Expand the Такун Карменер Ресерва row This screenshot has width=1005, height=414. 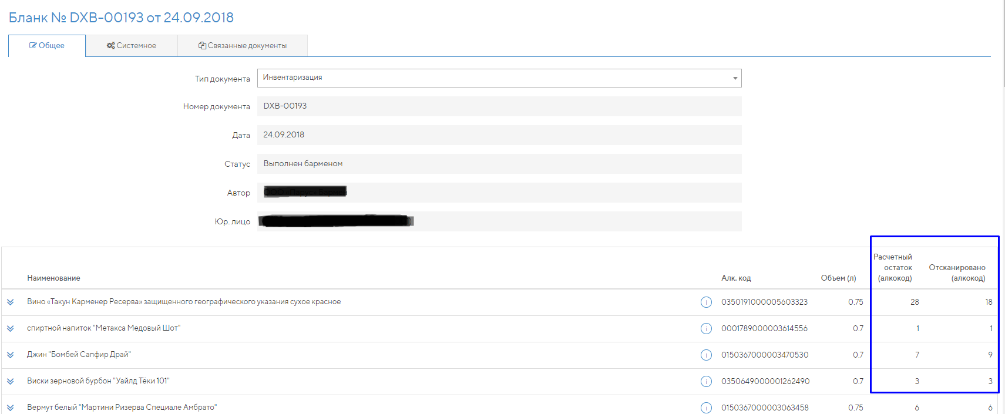(11, 302)
